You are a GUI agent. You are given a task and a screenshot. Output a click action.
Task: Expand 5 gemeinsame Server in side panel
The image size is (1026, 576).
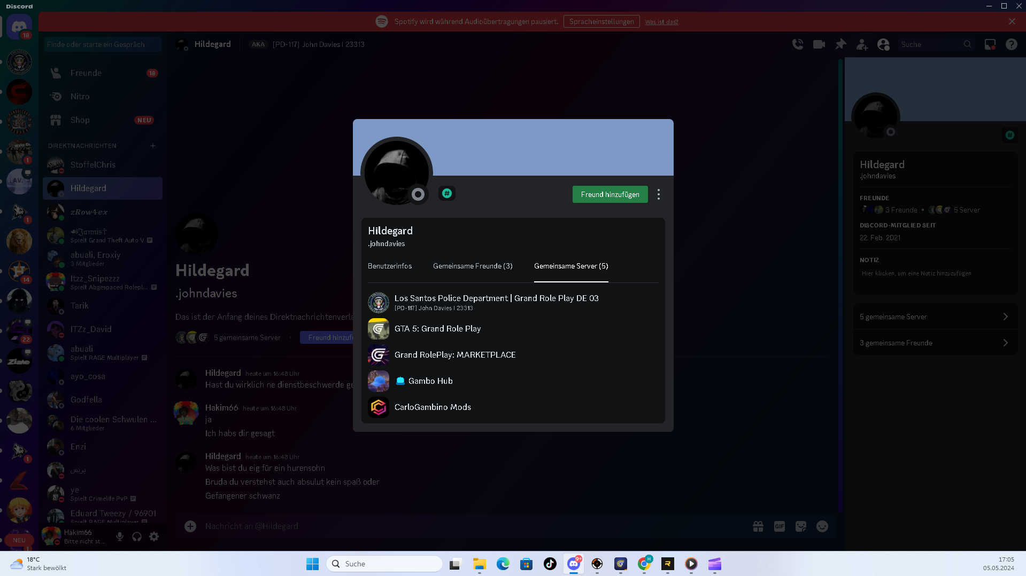935,317
